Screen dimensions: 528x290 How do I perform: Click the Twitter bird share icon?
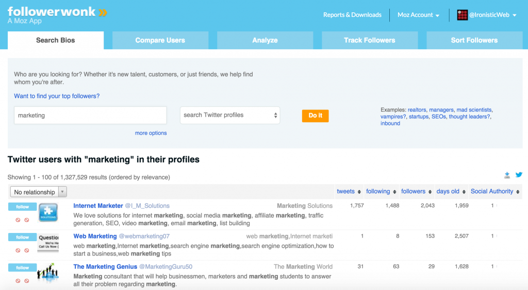[519, 174]
